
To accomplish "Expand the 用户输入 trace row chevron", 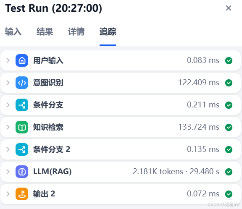I will coord(8,60).
